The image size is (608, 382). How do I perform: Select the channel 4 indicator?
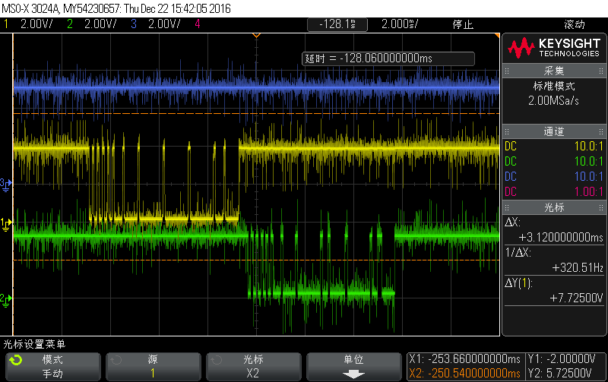point(198,24)
